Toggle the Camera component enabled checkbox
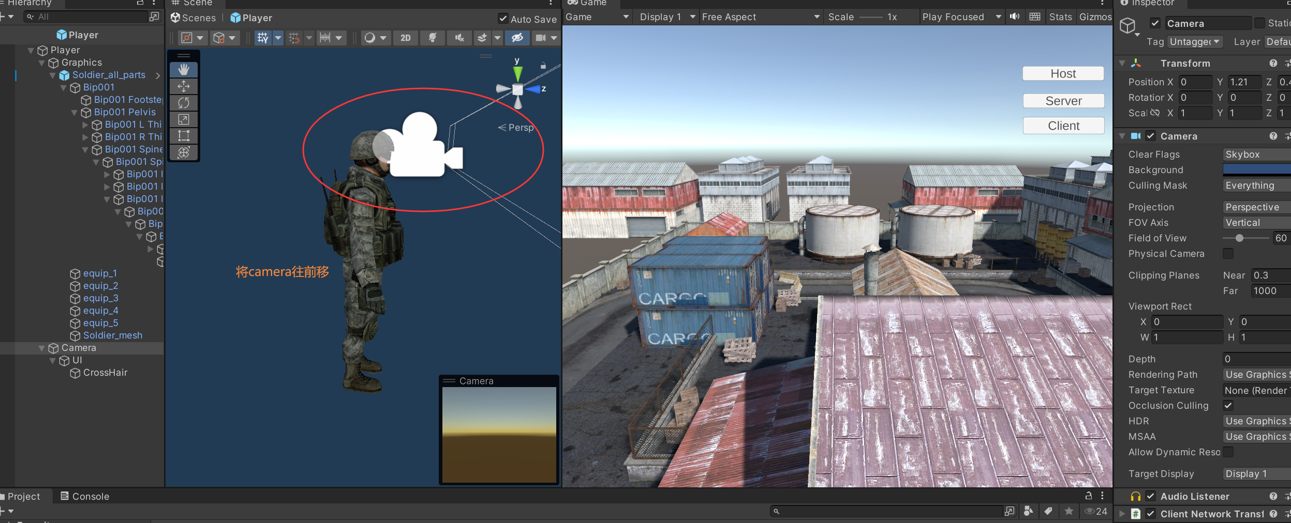The width and height of the screenshot is (1291, 523). pos(1151,136)
